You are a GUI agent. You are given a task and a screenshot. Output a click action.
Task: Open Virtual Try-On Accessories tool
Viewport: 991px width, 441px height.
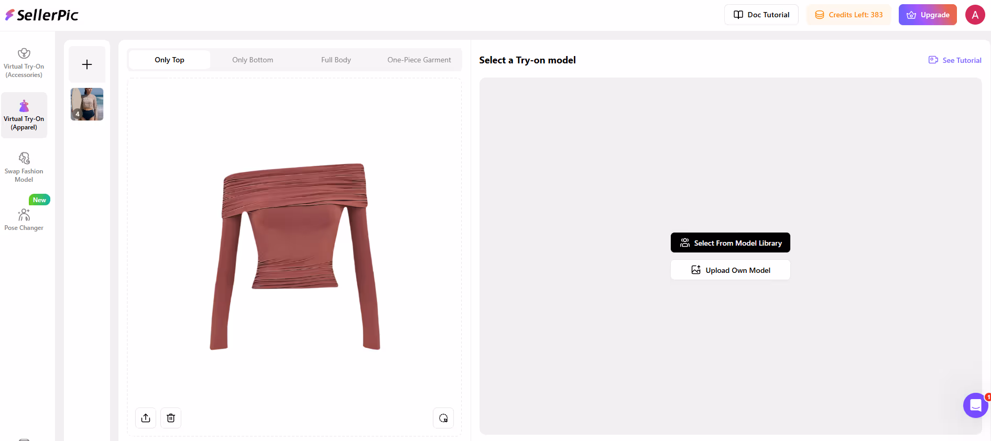(x=24, y=63)
